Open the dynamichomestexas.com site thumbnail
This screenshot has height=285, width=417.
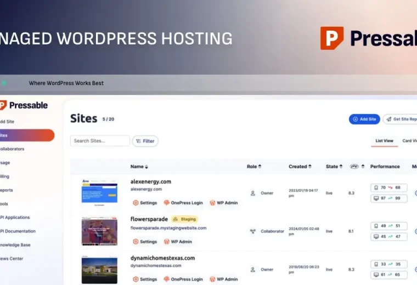click(99, 270)
